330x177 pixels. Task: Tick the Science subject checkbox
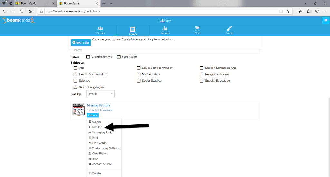(x=75, y=81)
